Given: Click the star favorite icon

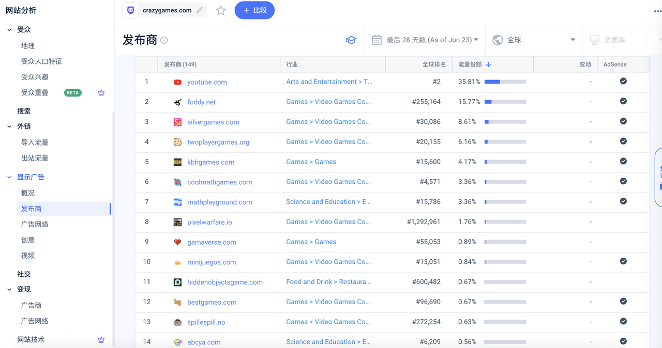Looking at the screenshot, I should (221, 10).
